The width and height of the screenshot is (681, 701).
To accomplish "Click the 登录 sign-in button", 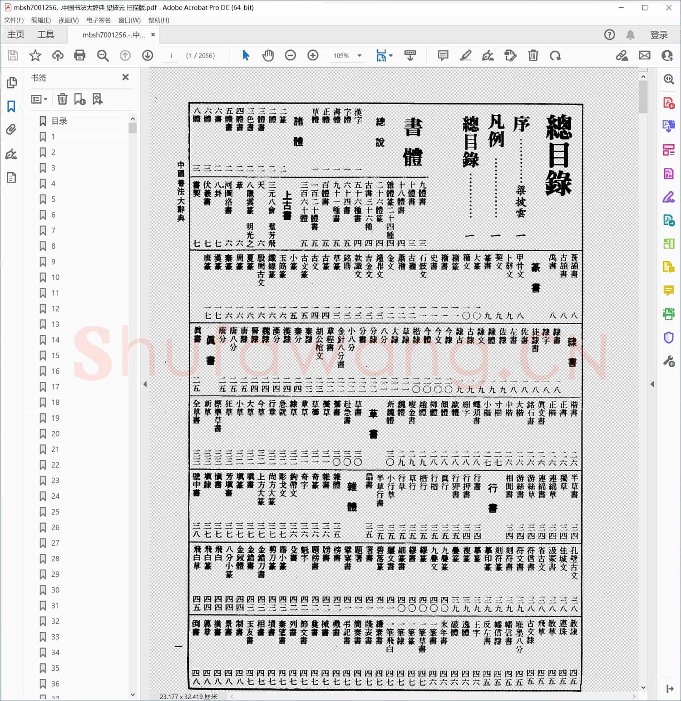I will pyautogui.click(x=659, y=35).
